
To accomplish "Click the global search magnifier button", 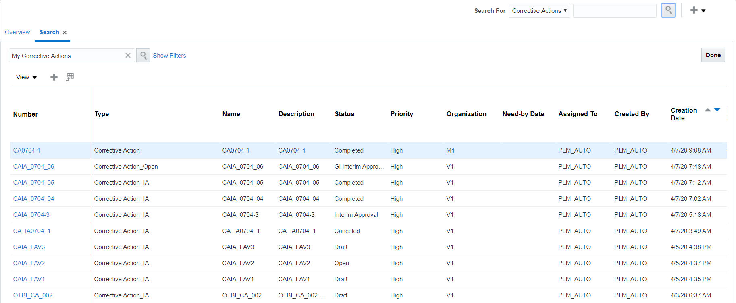I will tap(668, 10).
